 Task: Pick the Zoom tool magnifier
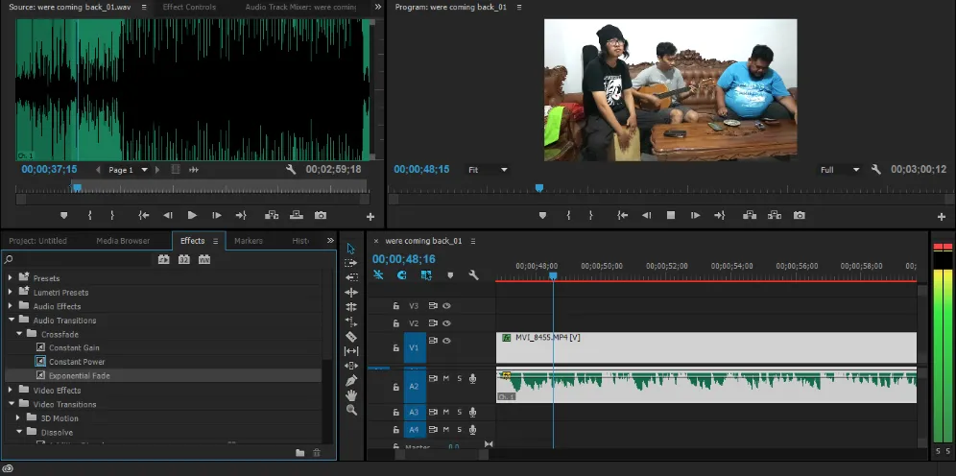(x=351, y=410)
